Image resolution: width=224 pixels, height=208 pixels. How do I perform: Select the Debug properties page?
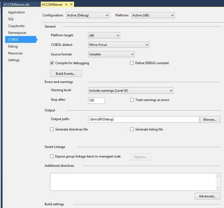tap(13, 46)
